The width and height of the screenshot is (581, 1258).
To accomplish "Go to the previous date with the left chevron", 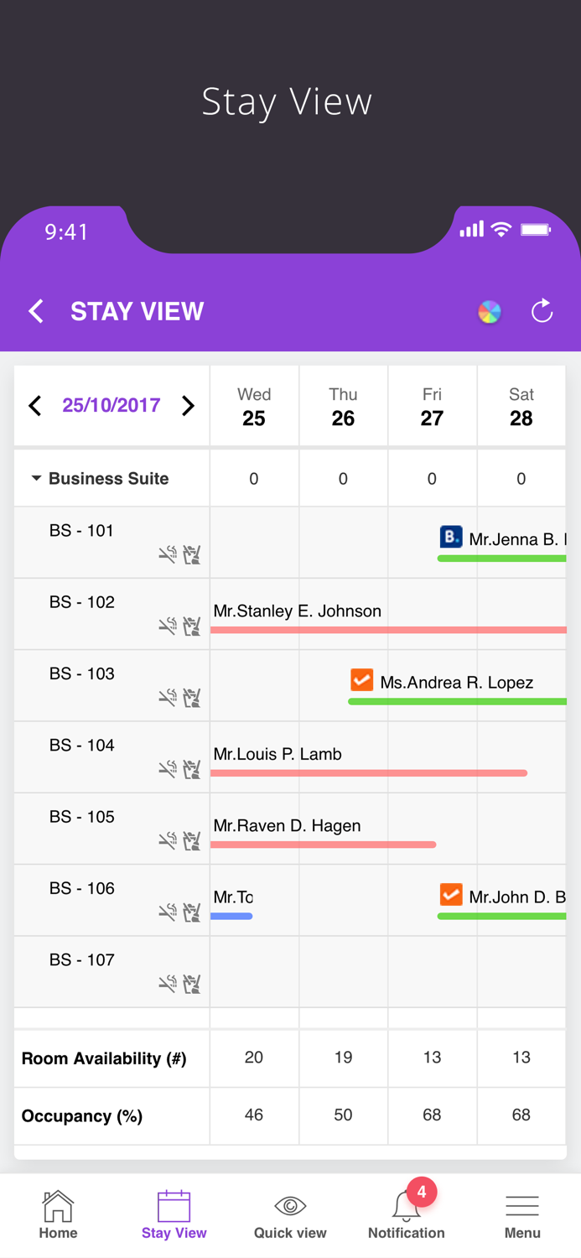I will tap(34, 405).
